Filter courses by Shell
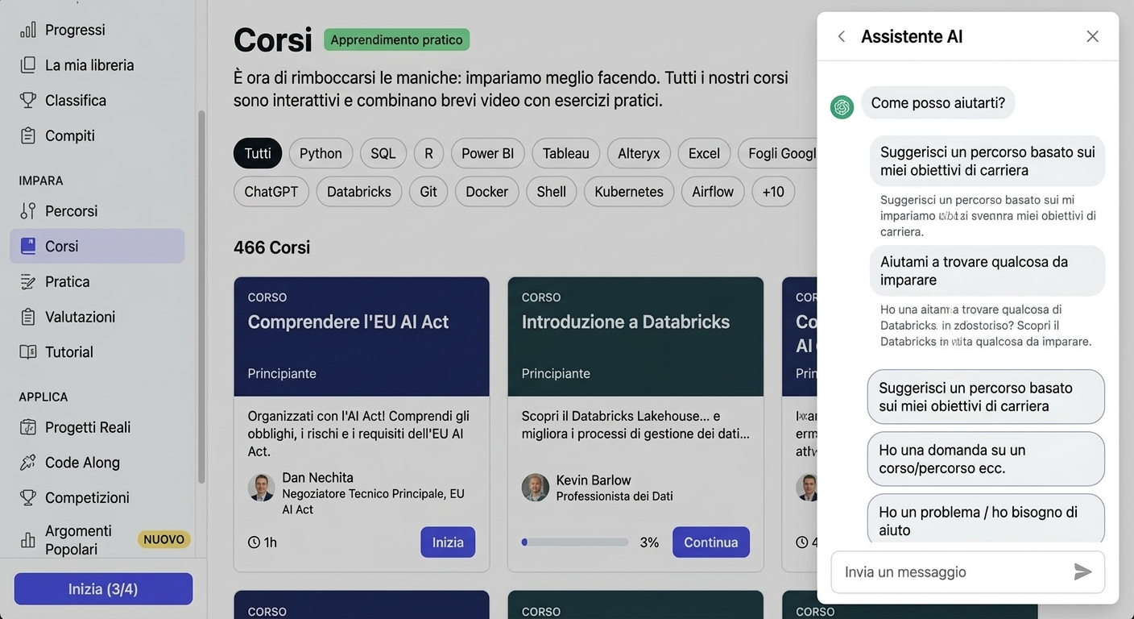1134x619 pixels. pos(552,192)
